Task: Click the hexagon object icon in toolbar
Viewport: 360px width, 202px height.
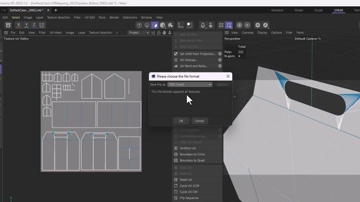Action: tap(258, 25)
